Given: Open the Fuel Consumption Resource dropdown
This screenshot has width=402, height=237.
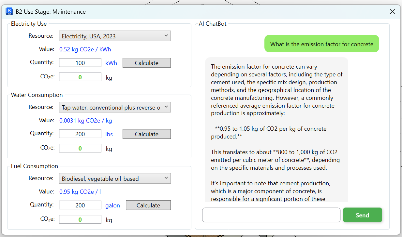Looking at the screenshot, I should pyautogui.click(x=115, y=178).
